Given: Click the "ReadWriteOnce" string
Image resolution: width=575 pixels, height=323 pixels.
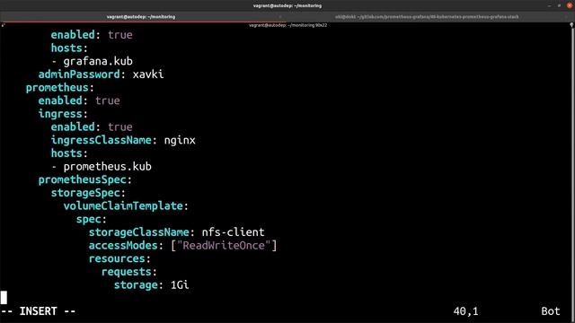Looking at the screenshot, I should pyautogui.click(x=224, y=245).
